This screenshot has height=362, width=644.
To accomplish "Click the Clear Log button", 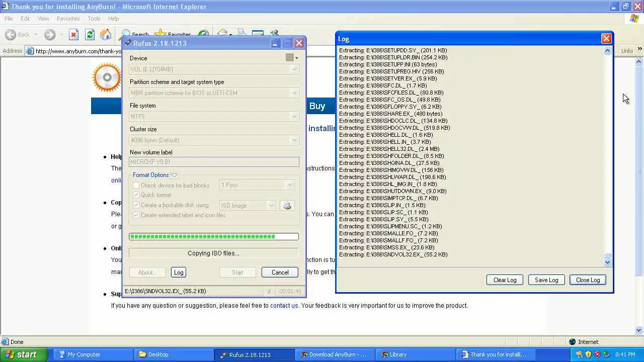I will pyautogui.click(x=505, y=280).
